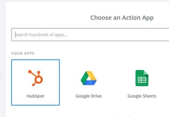Click the orange HubSpot sprocket logo
This screenshot has width=169, height=117.
[x=35, y=78]
